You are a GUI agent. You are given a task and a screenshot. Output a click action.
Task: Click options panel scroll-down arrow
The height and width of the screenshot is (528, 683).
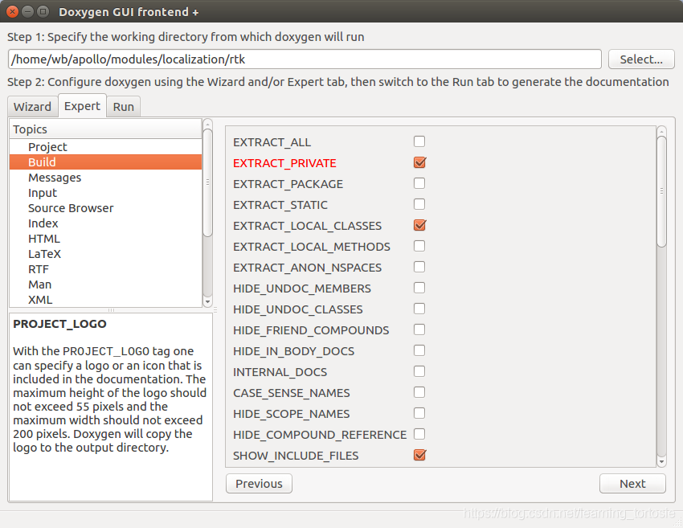[661, 462]
